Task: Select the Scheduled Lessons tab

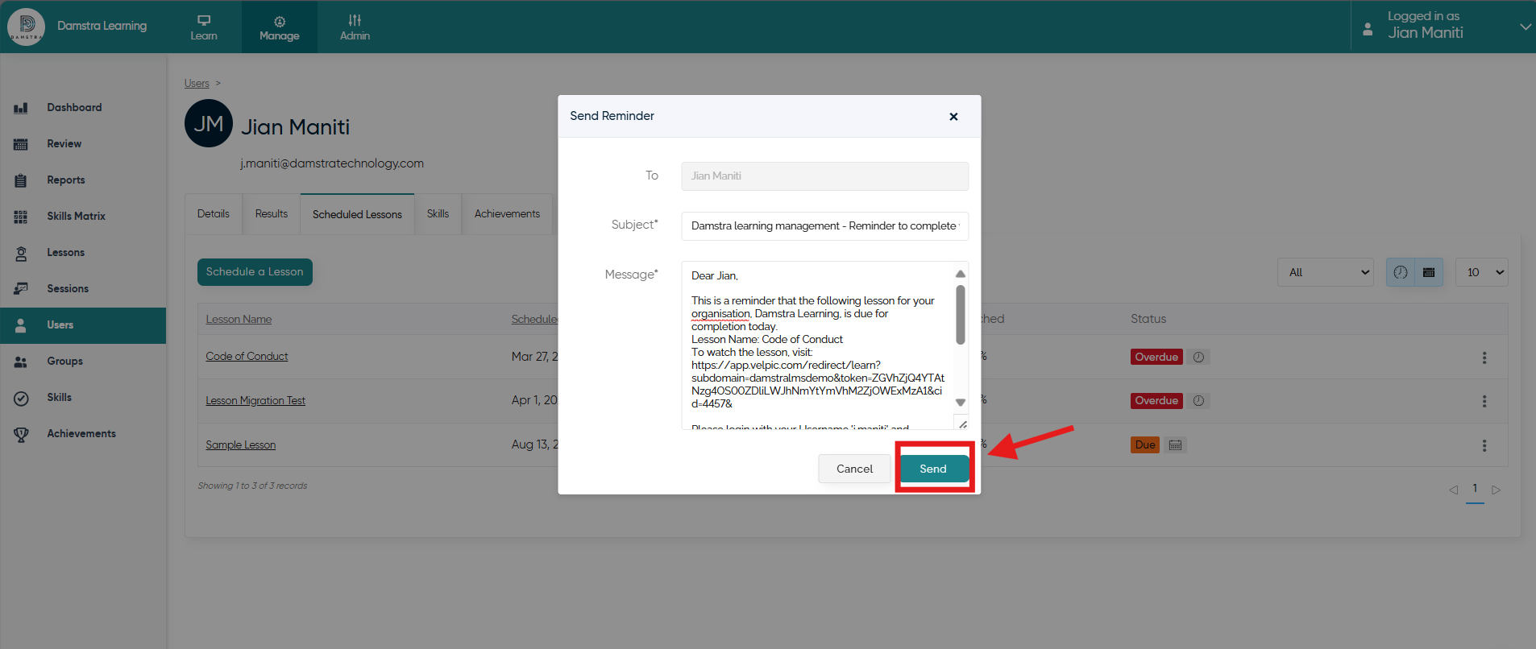Action: pos(357,214)
